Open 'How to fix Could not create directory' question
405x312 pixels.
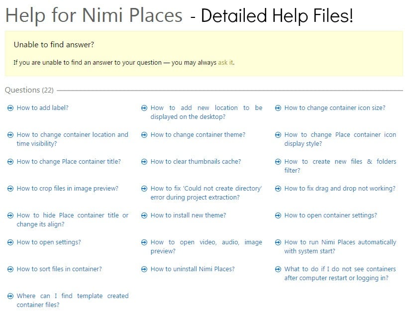(x=206, y=193)
